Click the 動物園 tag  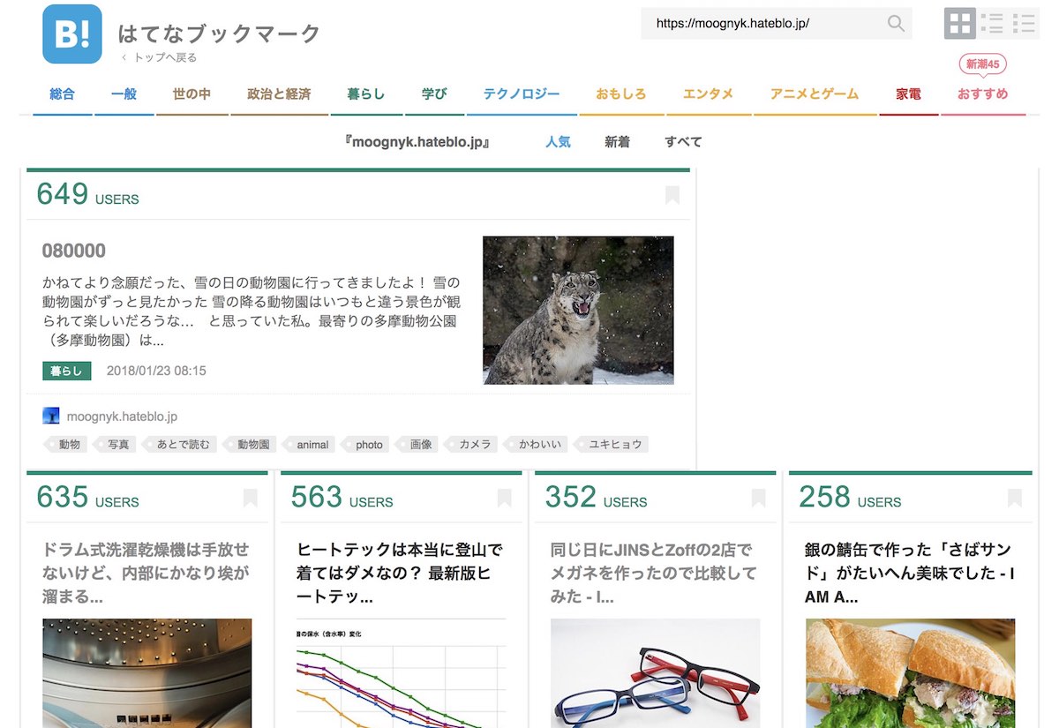(252, 445)
